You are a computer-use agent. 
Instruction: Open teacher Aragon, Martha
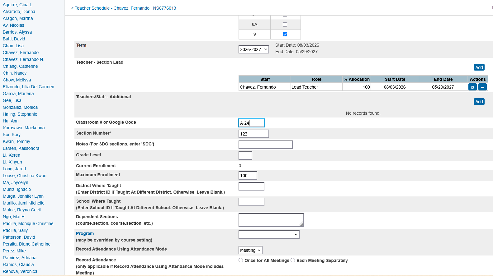click(x=18, y=18)
